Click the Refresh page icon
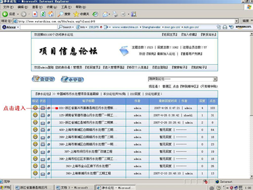 tap(43, 14)
